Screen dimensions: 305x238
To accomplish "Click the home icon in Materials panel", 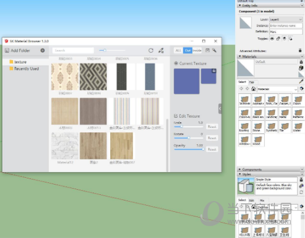I will [x=253, y=89].
